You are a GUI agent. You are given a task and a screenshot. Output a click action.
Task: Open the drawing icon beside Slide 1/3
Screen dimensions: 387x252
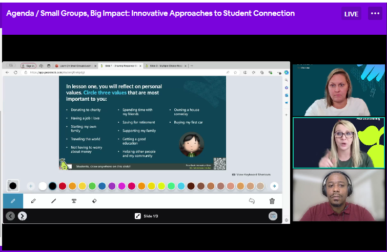[138, 216]
